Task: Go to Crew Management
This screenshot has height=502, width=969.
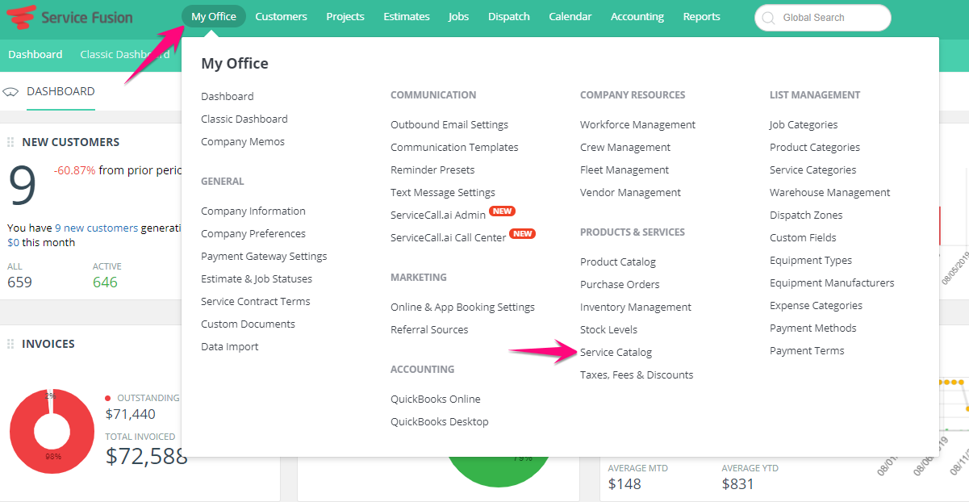Action: point(625,148)
